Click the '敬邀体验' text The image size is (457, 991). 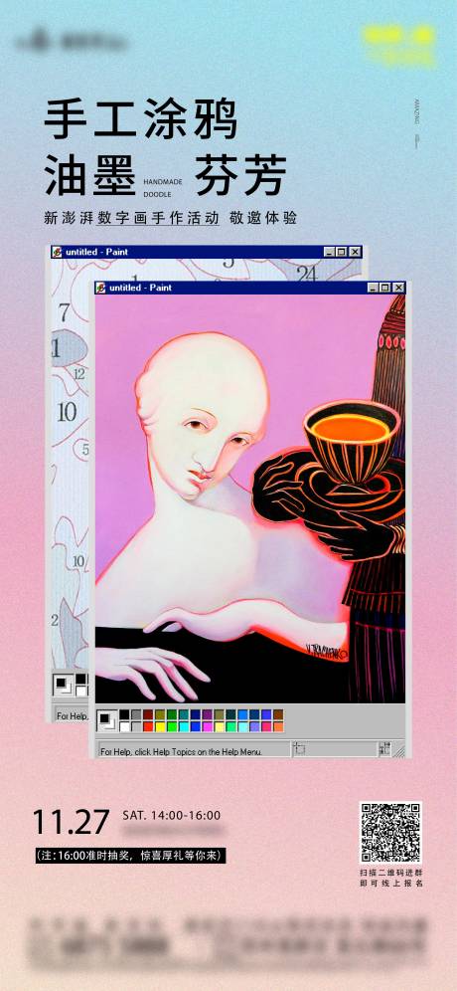pos(264,219)
